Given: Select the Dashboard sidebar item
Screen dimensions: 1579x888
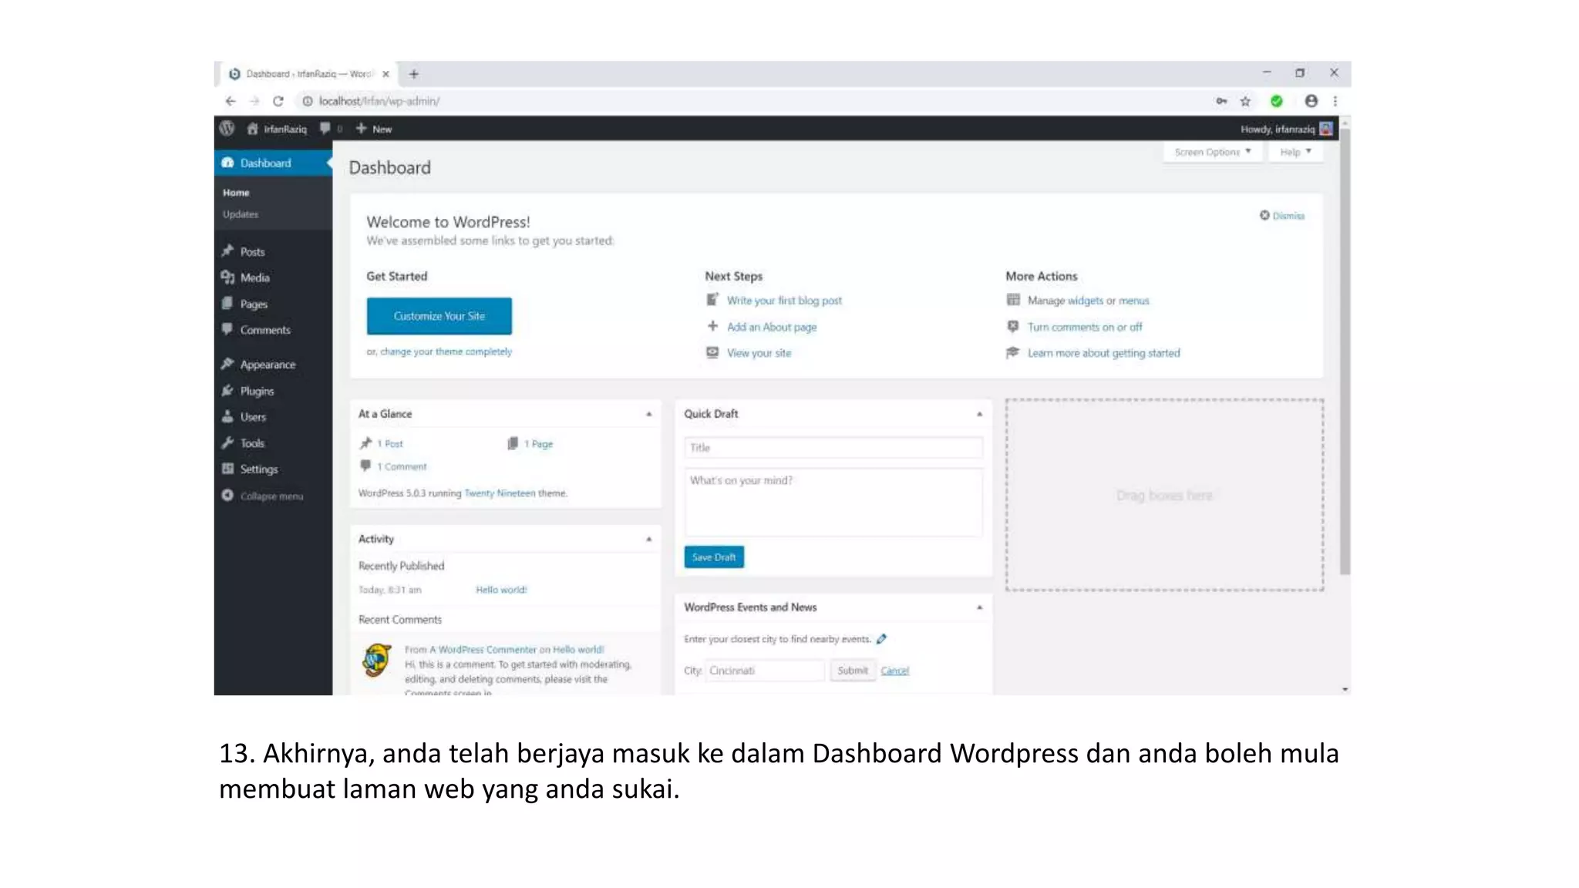Looking at the screenshot, I should click(273, 163).
